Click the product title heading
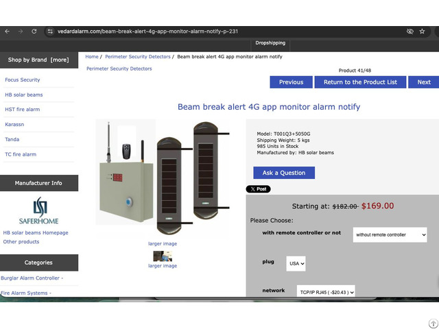The width and height of the screenshot is (439, 329). tap(269, 107)
